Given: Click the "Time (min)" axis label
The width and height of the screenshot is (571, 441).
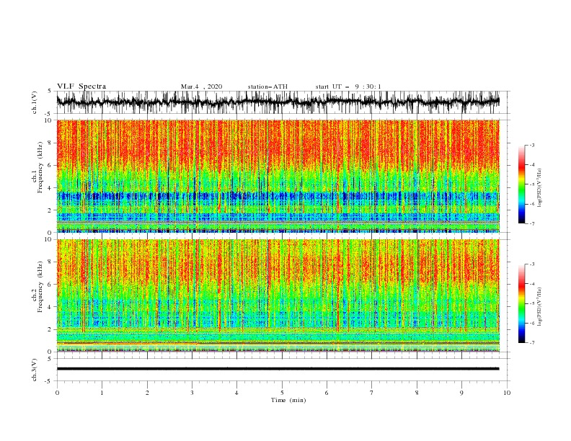Looking at the screenshot, I should coord(288,400).
